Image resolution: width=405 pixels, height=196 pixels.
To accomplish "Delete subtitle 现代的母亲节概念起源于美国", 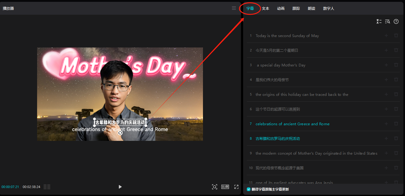I will click(396, 168).
